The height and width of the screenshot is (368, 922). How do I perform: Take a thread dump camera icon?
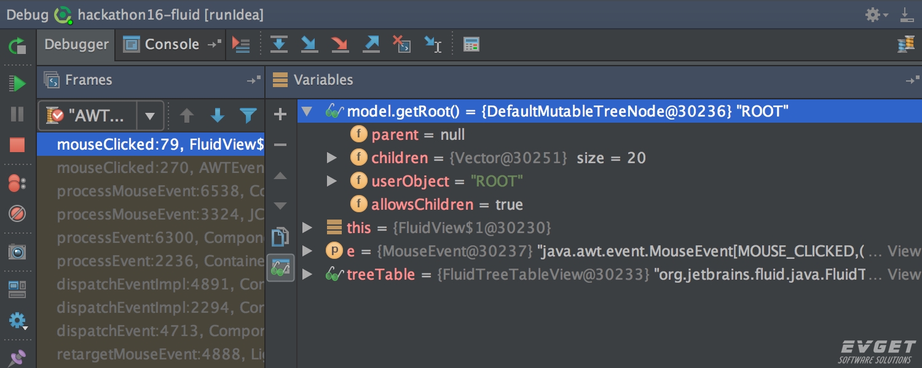point(17,251)
